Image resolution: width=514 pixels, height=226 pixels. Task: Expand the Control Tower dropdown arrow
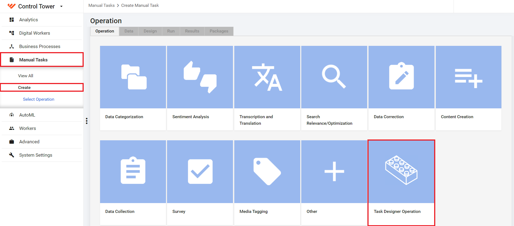(x=61, y=6)
